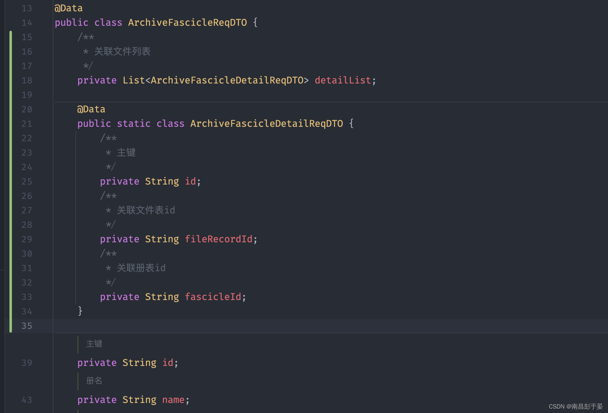Select class name ArchiveFascicleReqDTO on line 14
This screenshot has height=413, width=608.
click(x=187, y=23)
